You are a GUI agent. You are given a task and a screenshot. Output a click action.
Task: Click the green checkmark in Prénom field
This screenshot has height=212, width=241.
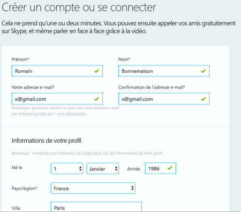(97, 71)
